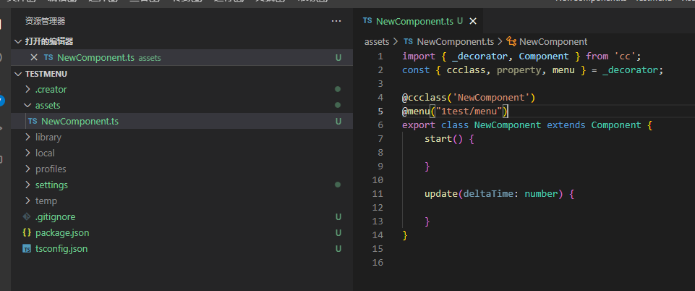Collapse the assets folder

coord(27,105)
